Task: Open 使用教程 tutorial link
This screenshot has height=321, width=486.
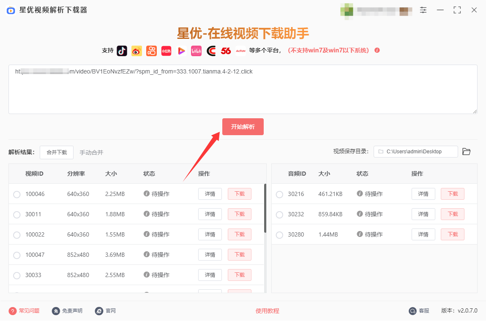Action: pos(267,311)
